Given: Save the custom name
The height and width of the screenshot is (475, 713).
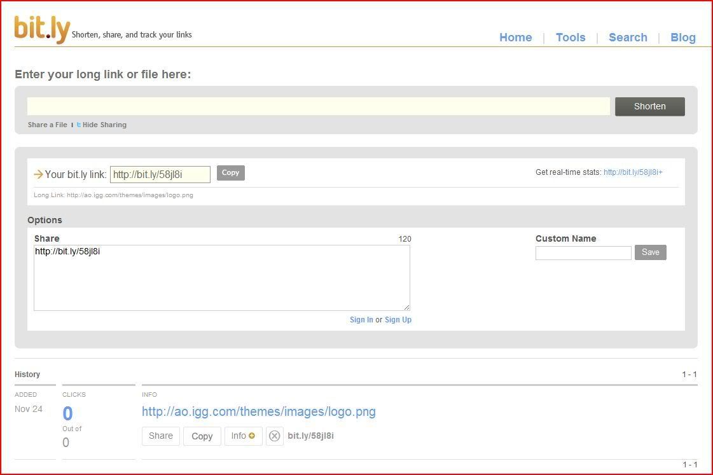Looking at the screenshot, I should point(650,252).
